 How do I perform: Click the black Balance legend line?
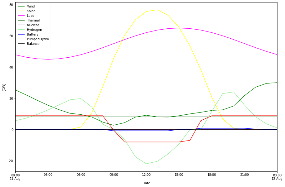tap(21, 44)
